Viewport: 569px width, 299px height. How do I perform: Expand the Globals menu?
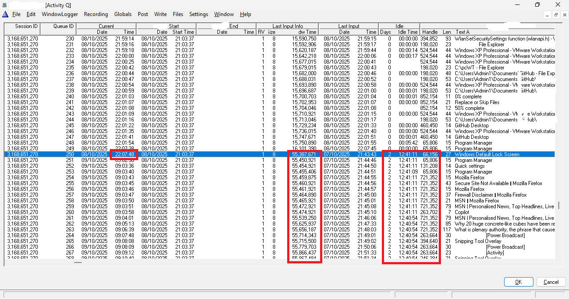(x=123, y=14)
